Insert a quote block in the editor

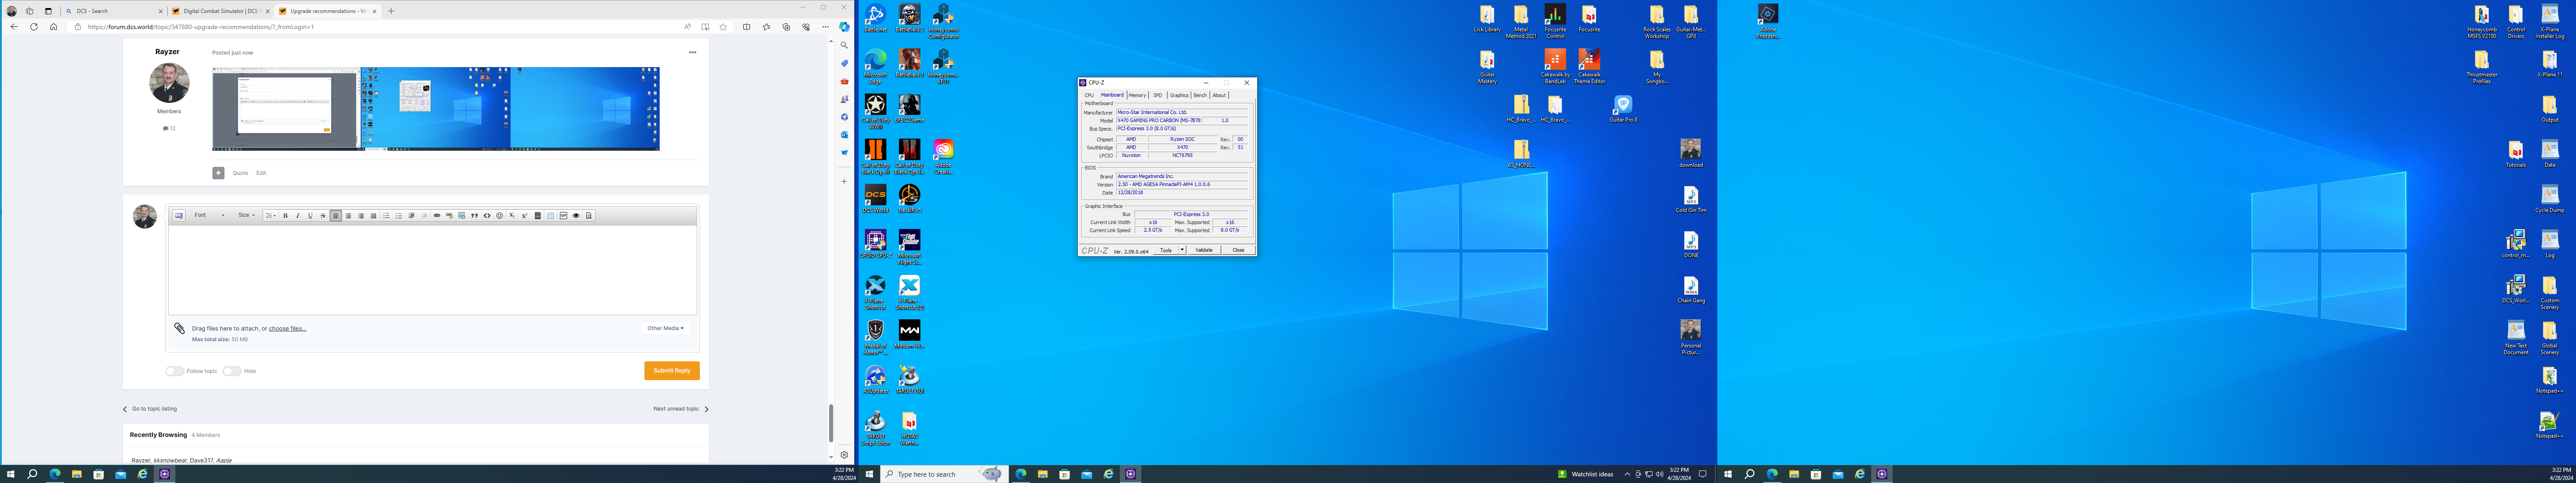coord(474,215)
